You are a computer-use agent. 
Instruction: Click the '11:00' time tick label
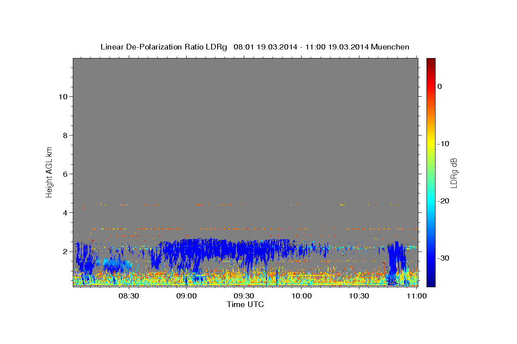point(417,296)
